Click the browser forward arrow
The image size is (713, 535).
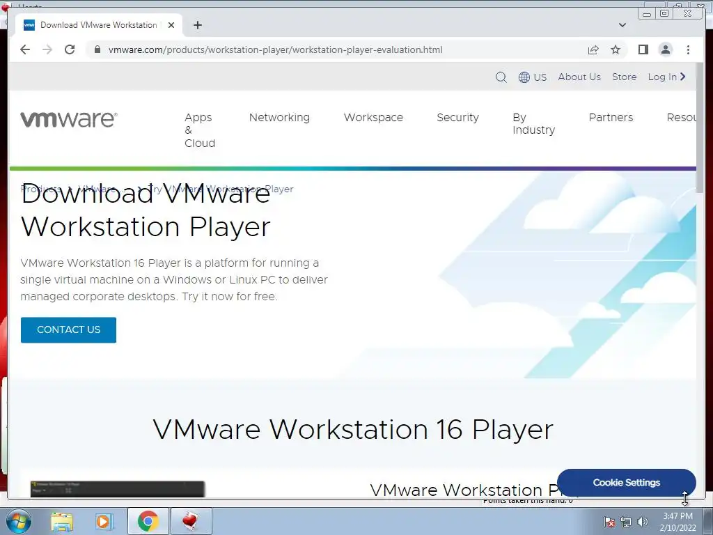click(47, 49)
